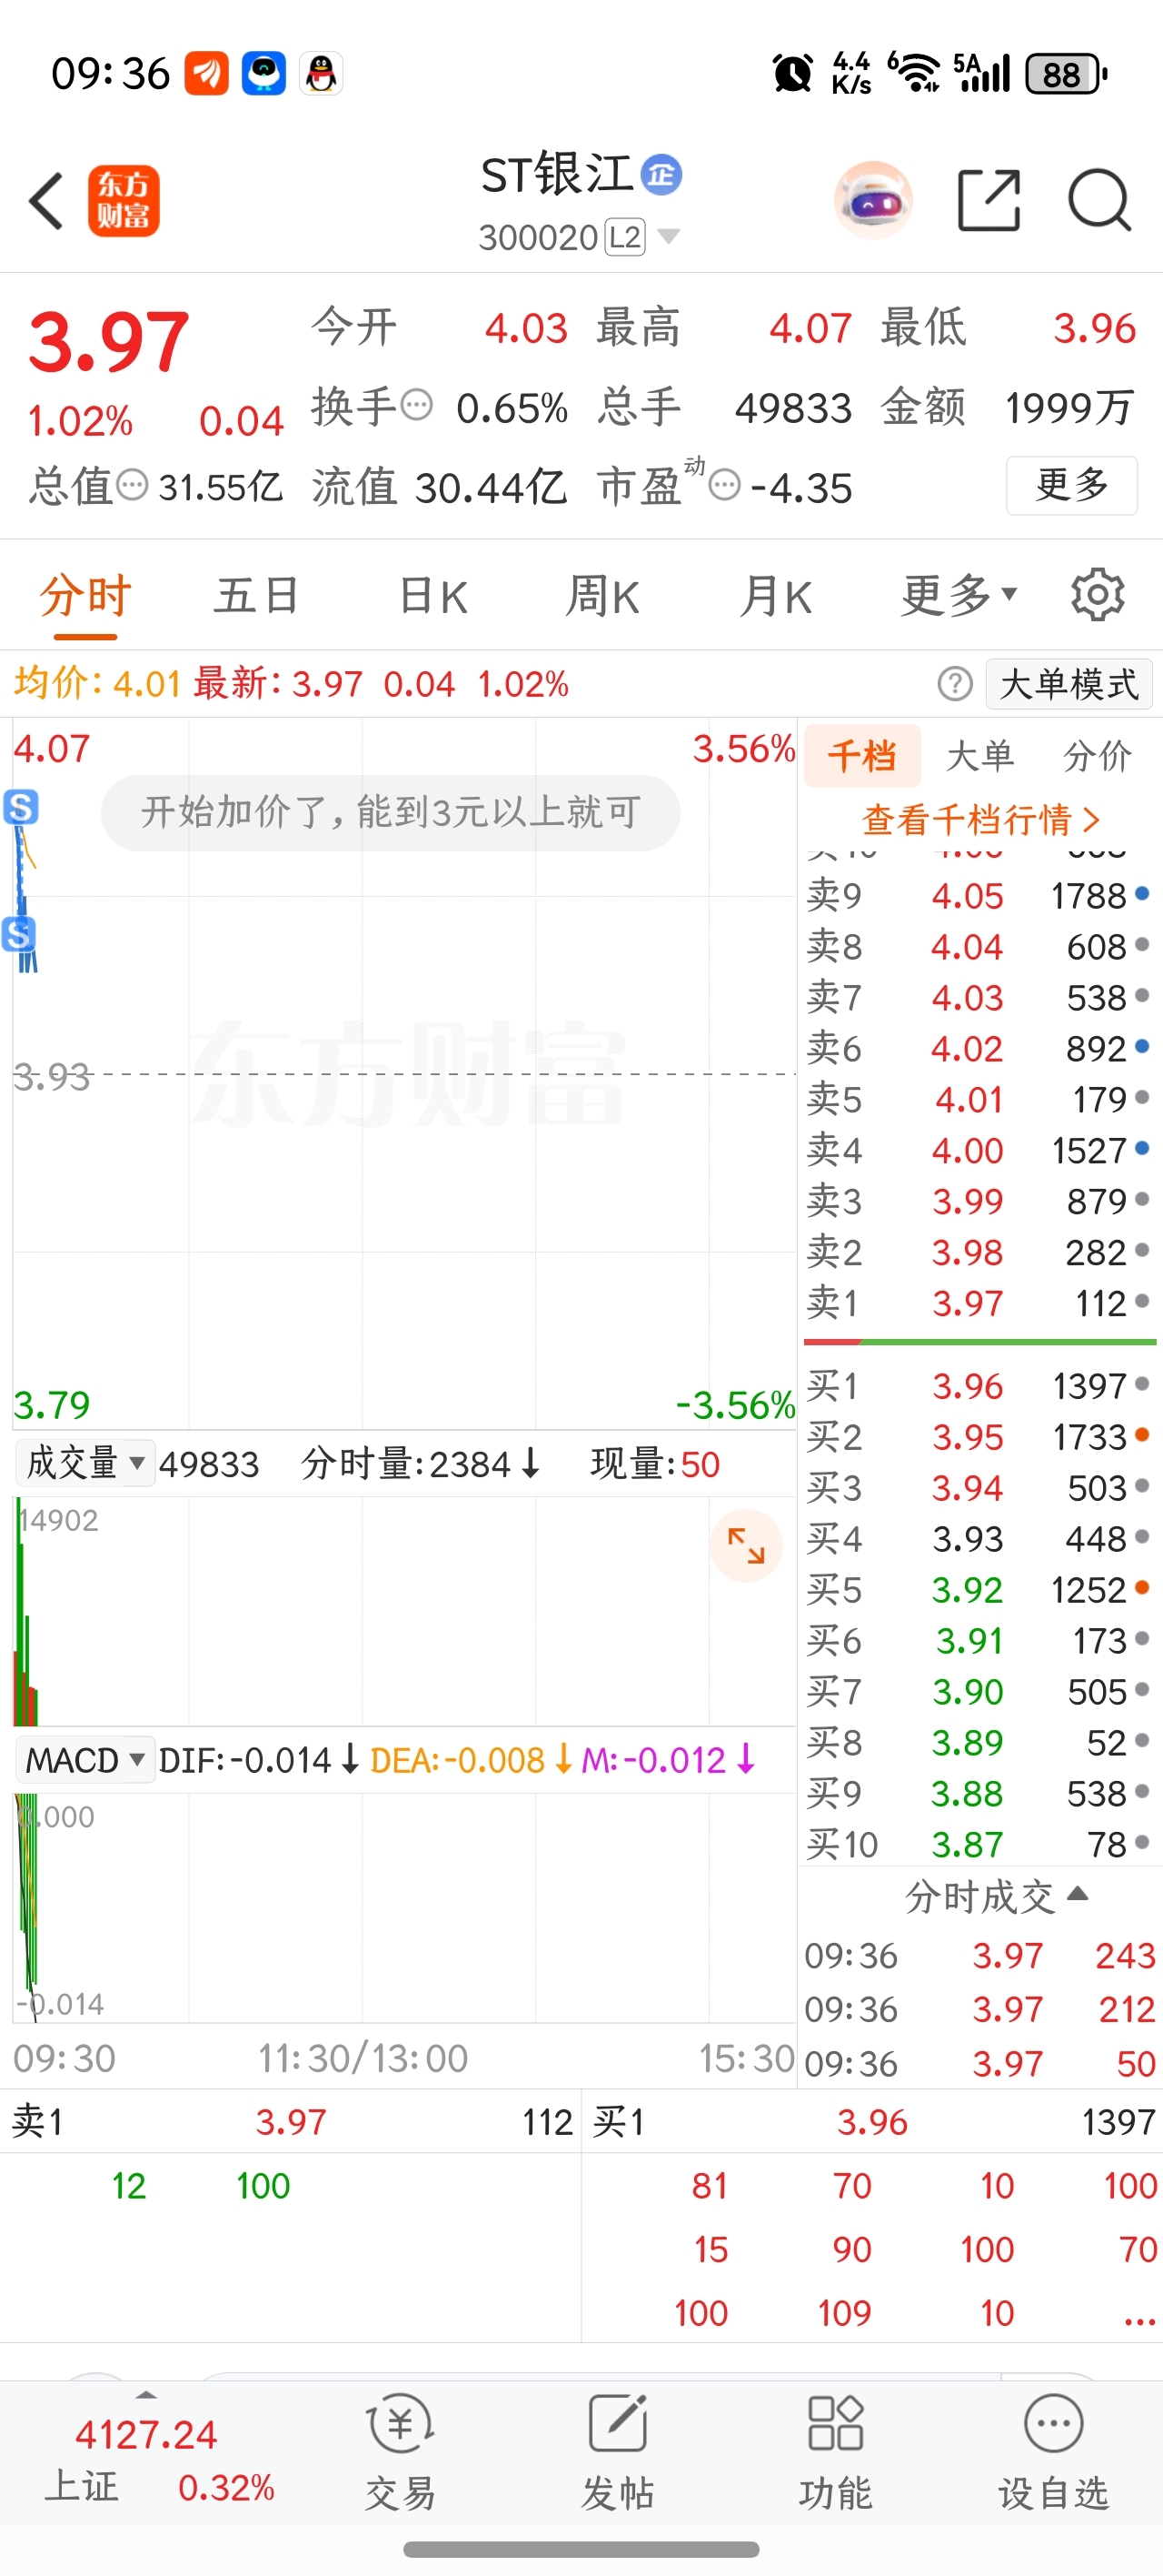The width and height of the screenshot is (1163, 2576).
Task: Tap the 买1 queue order of 109 lots
Action: (844, 2313)
